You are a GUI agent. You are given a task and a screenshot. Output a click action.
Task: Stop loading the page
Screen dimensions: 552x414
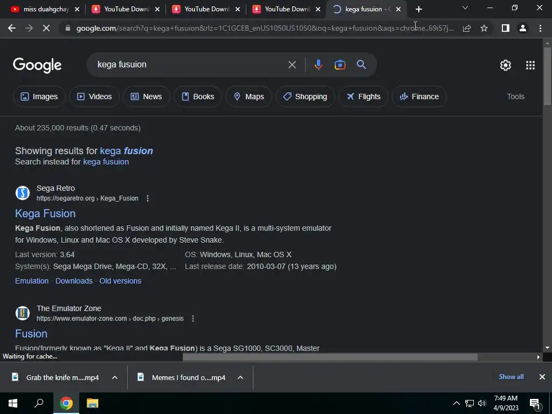[46, 28]
